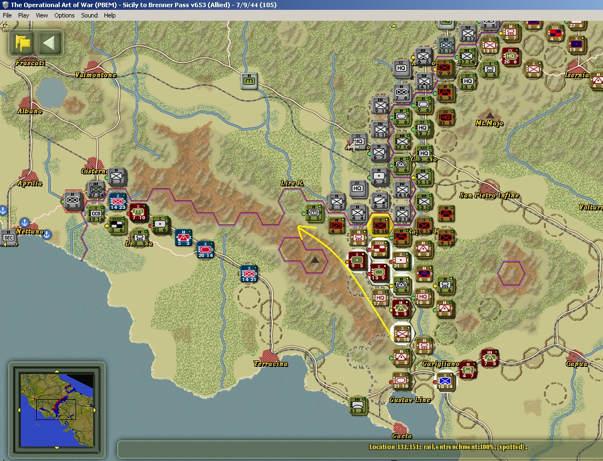This screenshot has height=461, width=603.
Task: Select the grey infantry unit 27-24
Action: 96,190
